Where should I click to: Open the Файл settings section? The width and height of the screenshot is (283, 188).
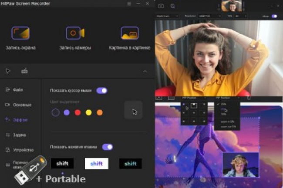point(14,89)
